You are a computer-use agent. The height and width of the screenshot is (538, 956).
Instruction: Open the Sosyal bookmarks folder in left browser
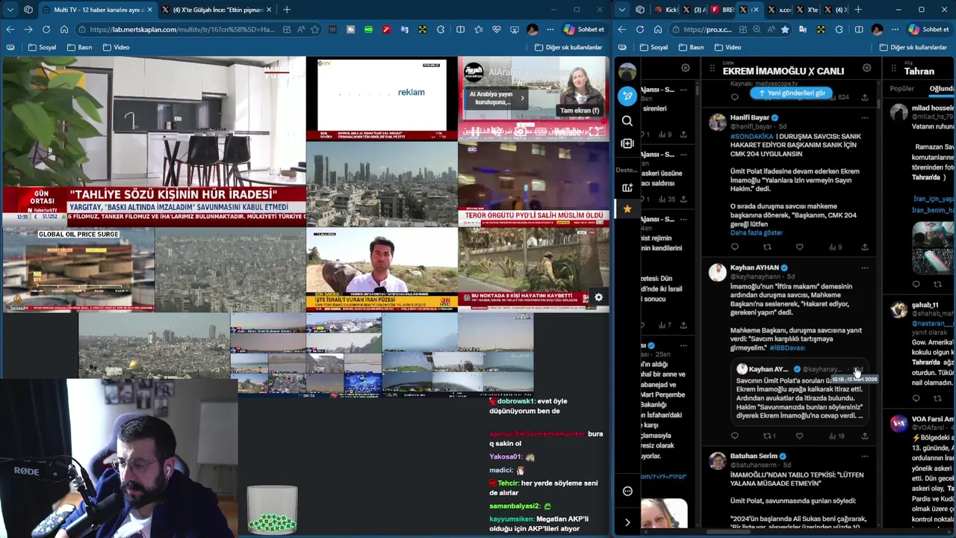click(x=42, y=47)
